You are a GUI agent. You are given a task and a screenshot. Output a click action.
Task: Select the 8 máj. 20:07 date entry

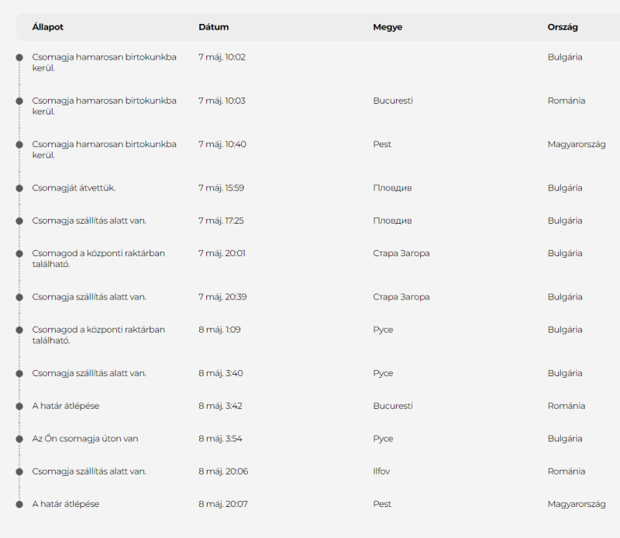coord(223,504)
